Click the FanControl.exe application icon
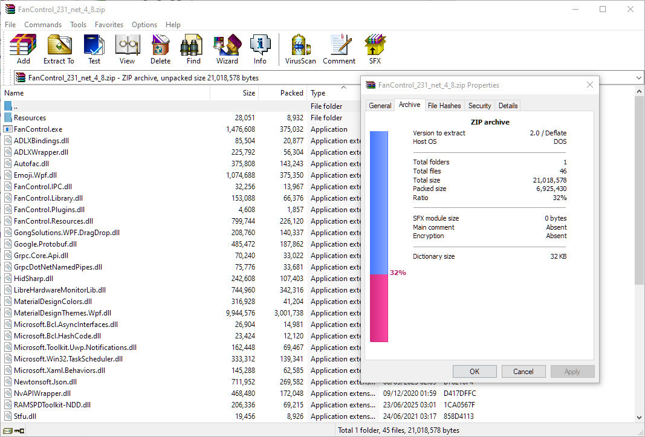Screen dimensions: 645x437 coord(8,129)
